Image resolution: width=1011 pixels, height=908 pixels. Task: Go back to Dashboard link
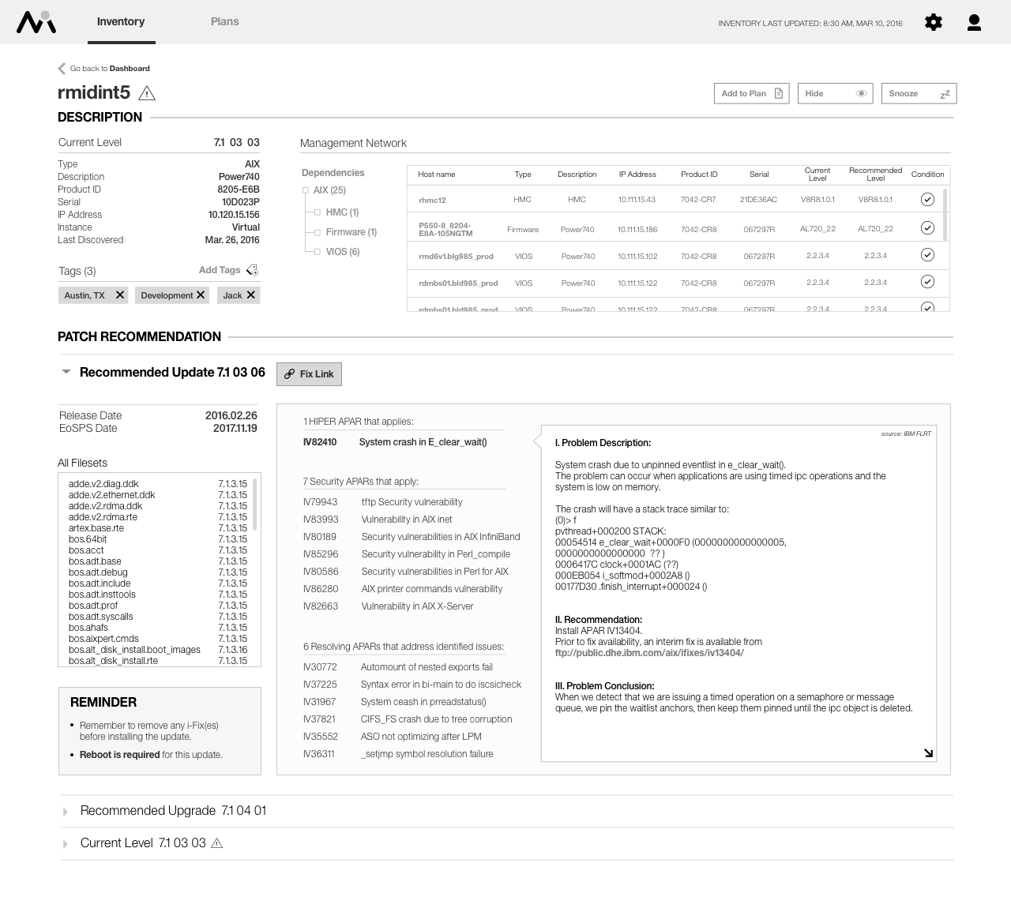click(110, 69)
